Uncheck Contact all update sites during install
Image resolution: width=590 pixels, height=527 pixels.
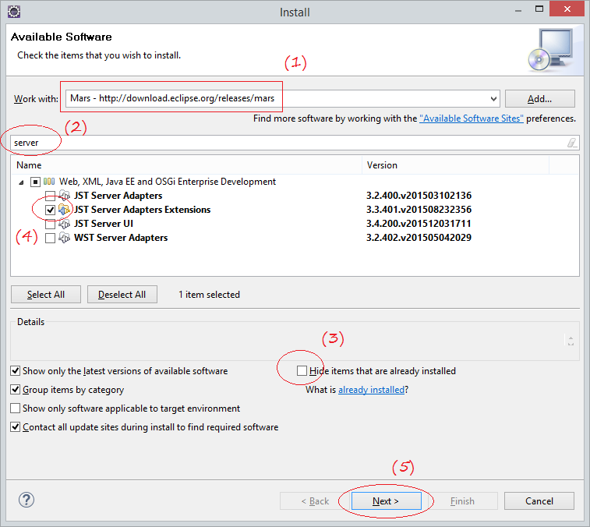coord(15,427)
